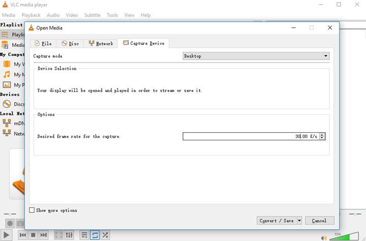
Task: Click the Next track button
Action: click(44, 235)
